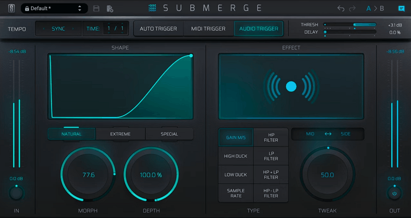Click the mid-side double arrow icon
The height and width of the screenshot is (218, 411).
click(328, 134)
